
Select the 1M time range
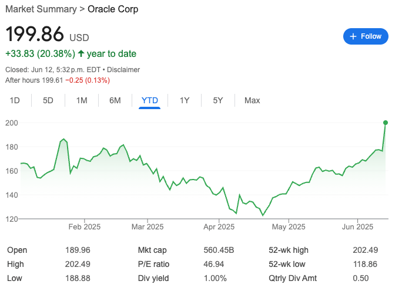point(82,100)
